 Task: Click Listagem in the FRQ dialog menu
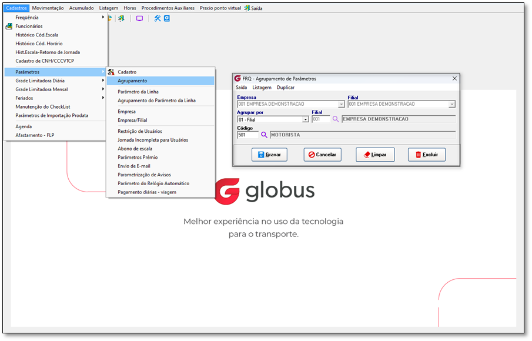click(262, 88)
